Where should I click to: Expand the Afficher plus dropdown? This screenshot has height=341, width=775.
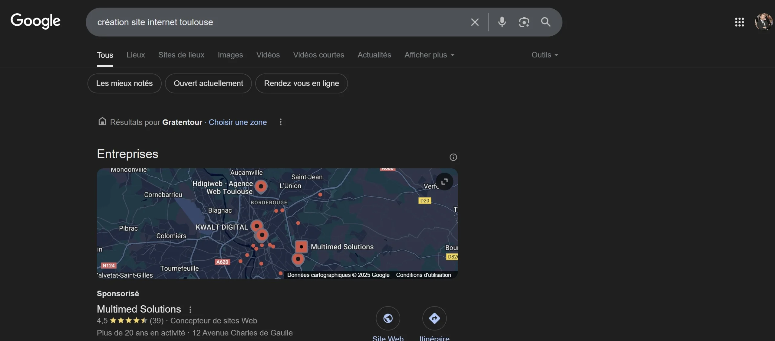tap(429, 55)
